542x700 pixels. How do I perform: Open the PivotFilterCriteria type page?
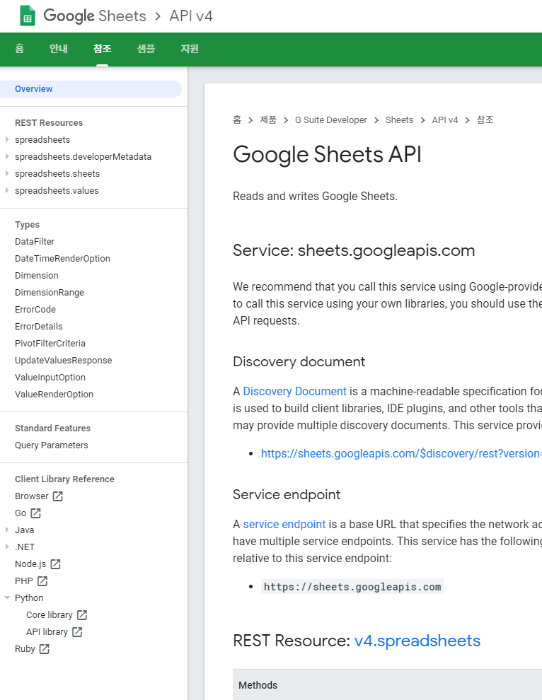pyautogui.click(x=50, y=344)
